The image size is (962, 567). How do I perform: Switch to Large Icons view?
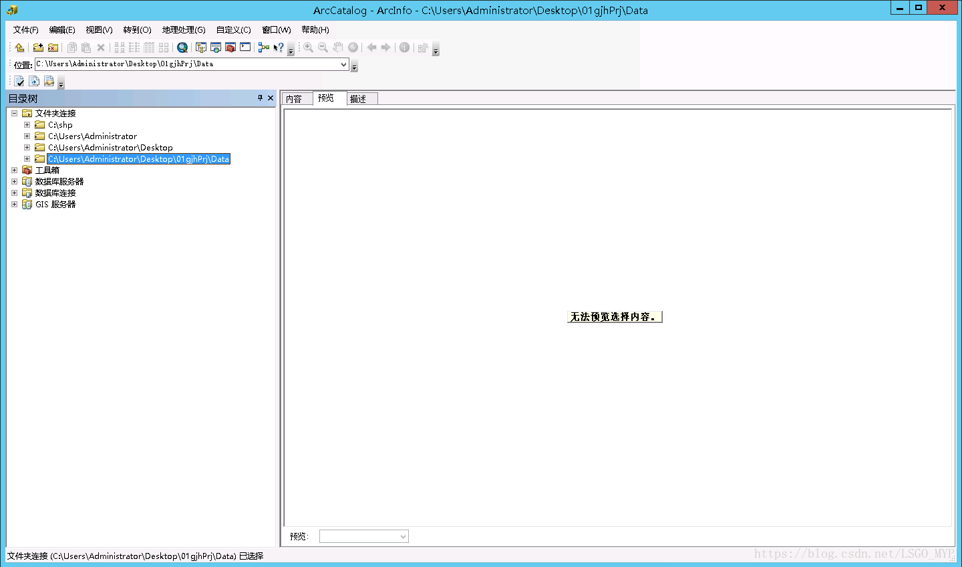point(120,47)
